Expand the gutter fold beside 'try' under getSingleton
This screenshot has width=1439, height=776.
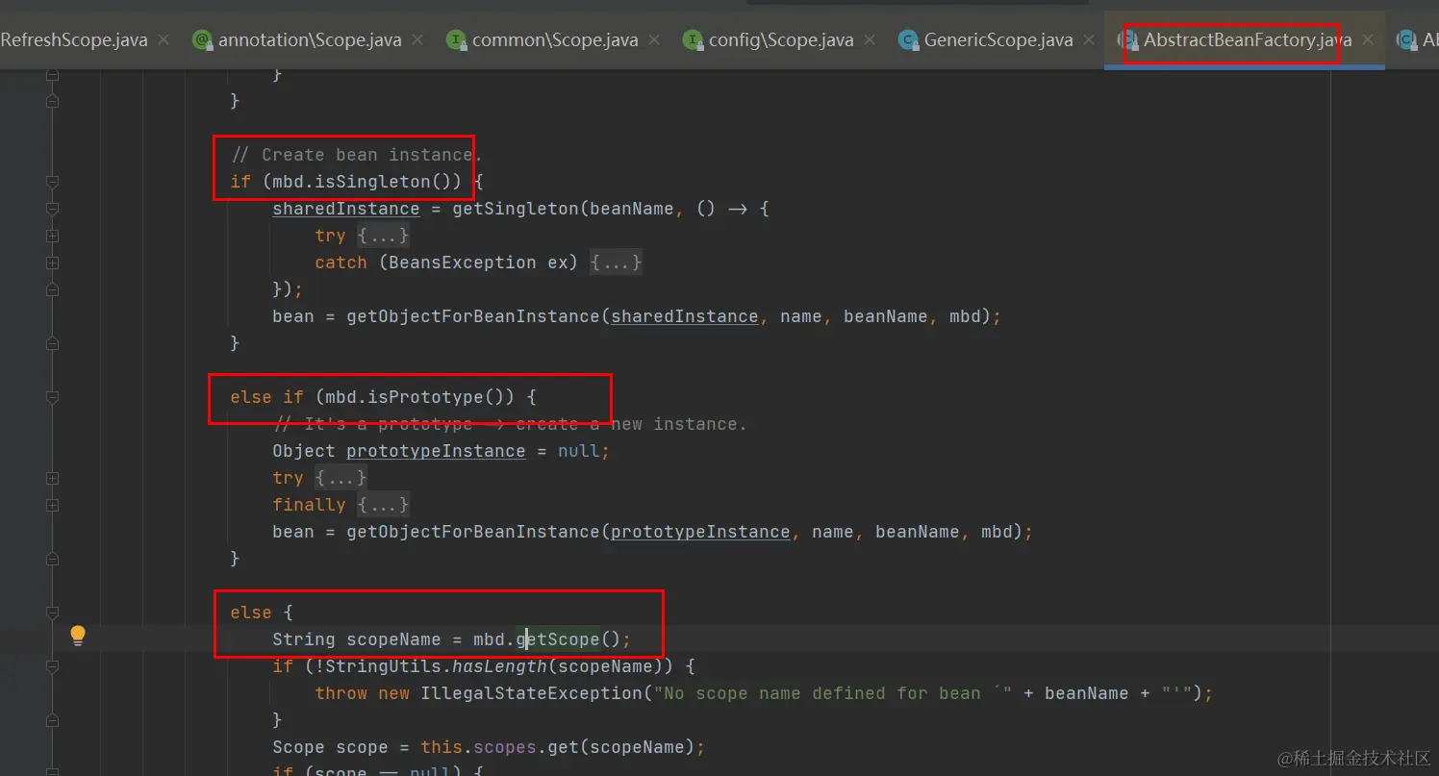click(x=53, y=236)
